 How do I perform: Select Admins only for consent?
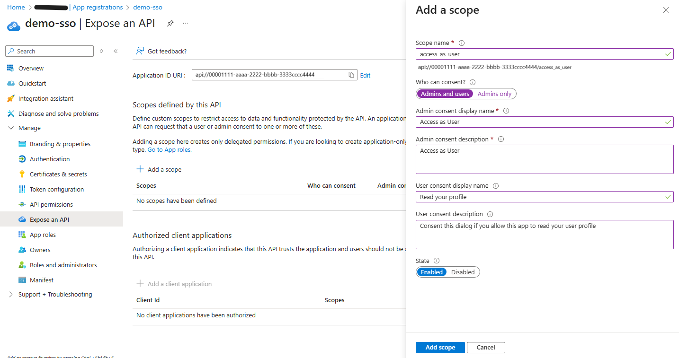[x=494, y=94]
